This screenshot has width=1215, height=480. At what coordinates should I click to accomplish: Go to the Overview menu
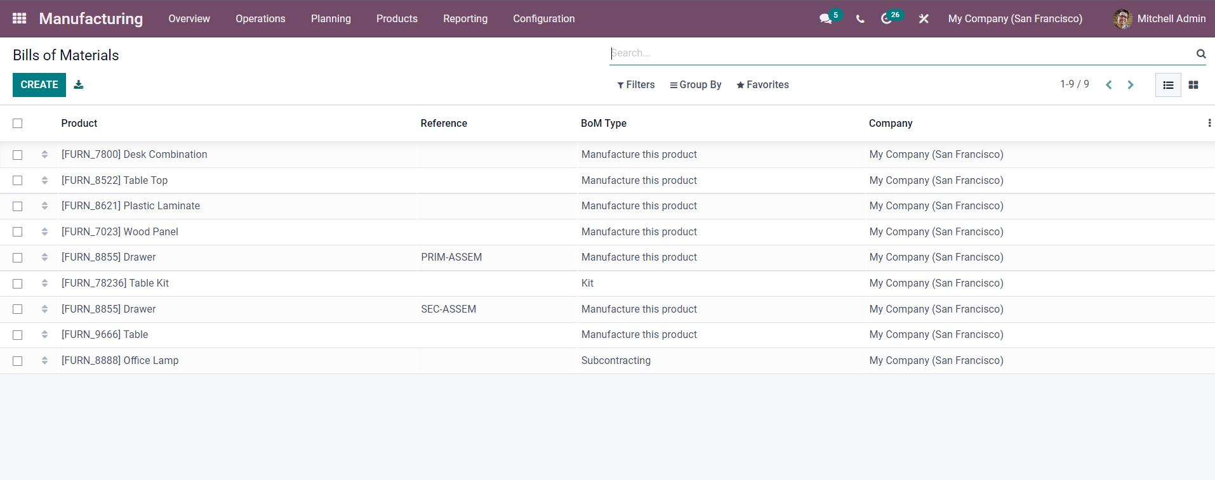coord(189,19)
